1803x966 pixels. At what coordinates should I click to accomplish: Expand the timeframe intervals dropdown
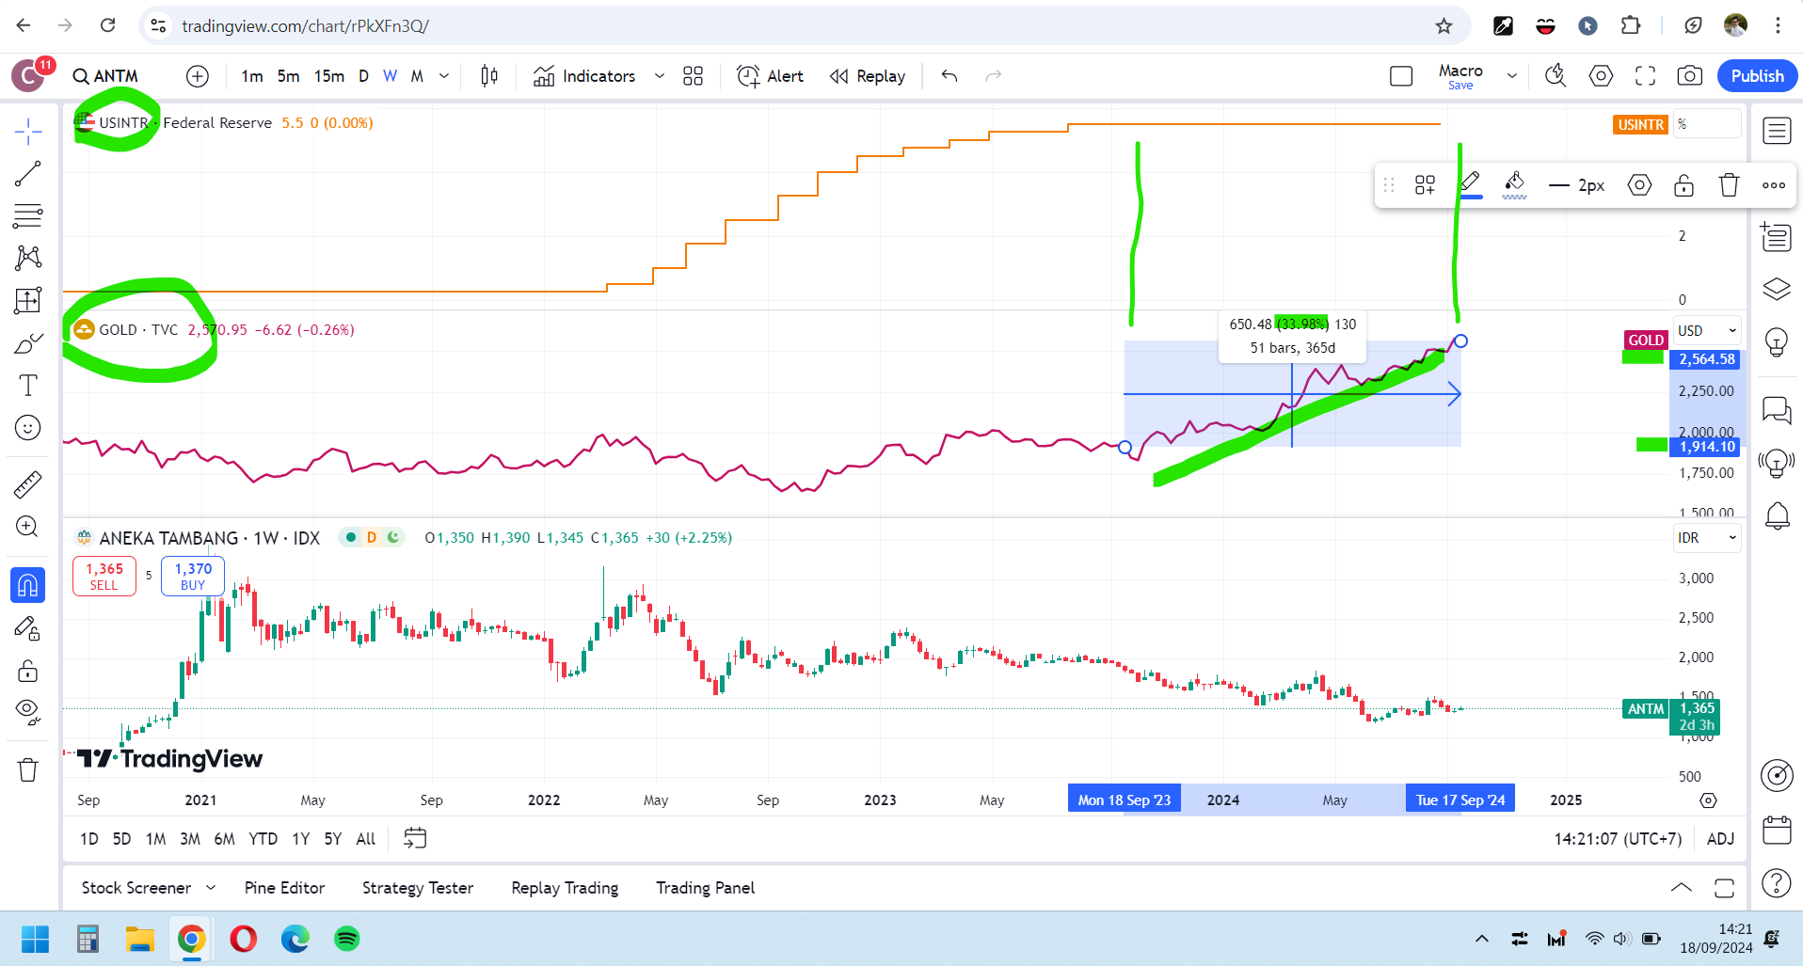444,76
